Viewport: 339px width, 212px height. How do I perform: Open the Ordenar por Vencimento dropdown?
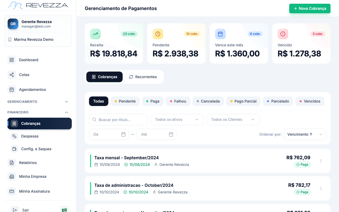(305, 134)
